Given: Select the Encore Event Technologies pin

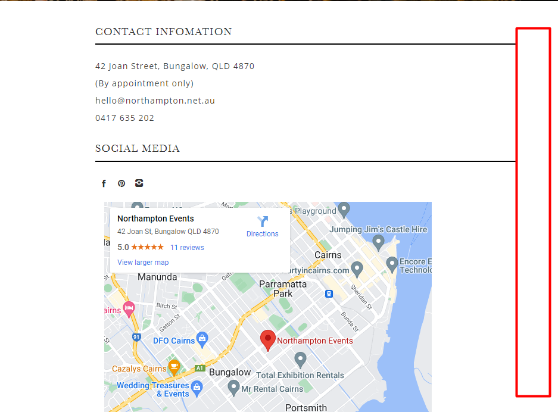Looking at the screenshot, I should coord(392,265).
